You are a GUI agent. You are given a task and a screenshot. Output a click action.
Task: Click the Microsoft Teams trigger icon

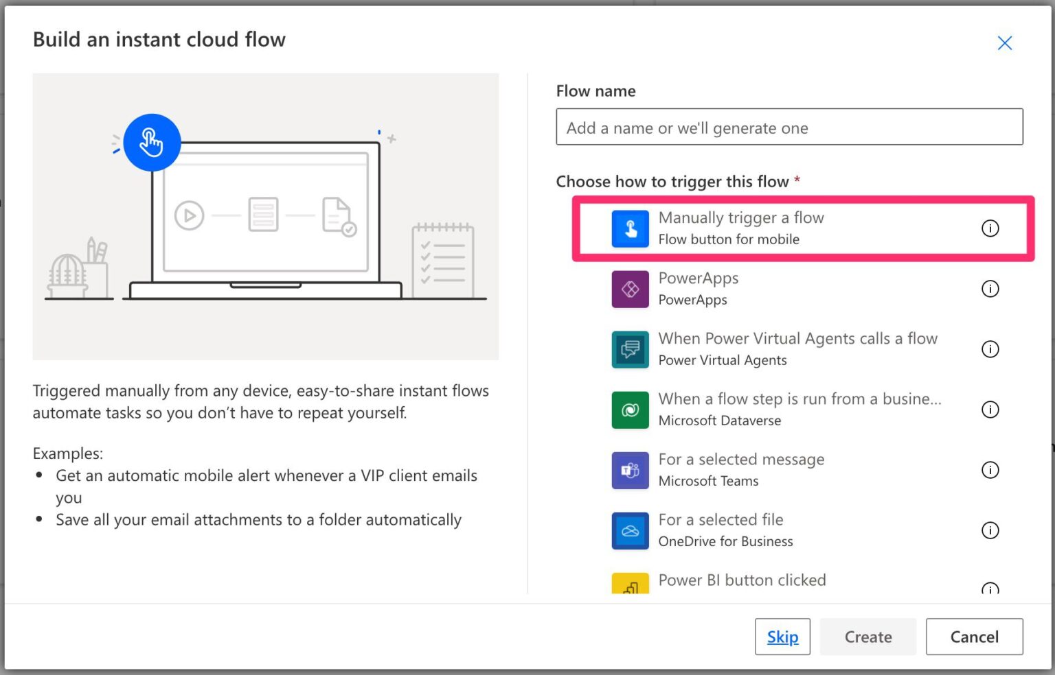point(630,470)
